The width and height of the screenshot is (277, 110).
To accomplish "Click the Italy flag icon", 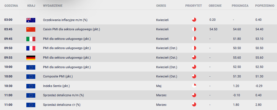I will pyautogui.click(x=31, y=39).
